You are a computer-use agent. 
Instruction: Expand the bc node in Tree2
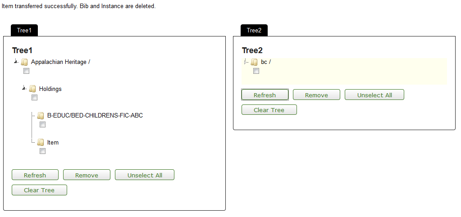pos(246,62)
